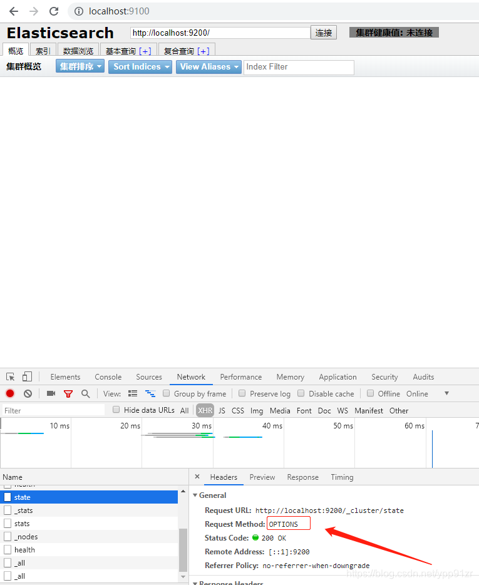This screenshot has height=585, width=479.
Task: Click the 连接 connect button
Action: tap(324, 33)
